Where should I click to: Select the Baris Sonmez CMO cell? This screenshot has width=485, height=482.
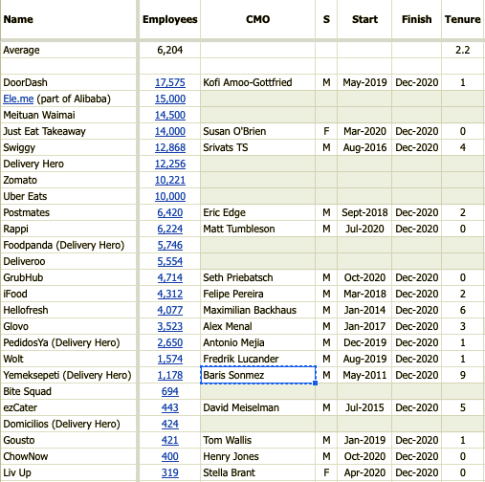[x=258, y=375]
